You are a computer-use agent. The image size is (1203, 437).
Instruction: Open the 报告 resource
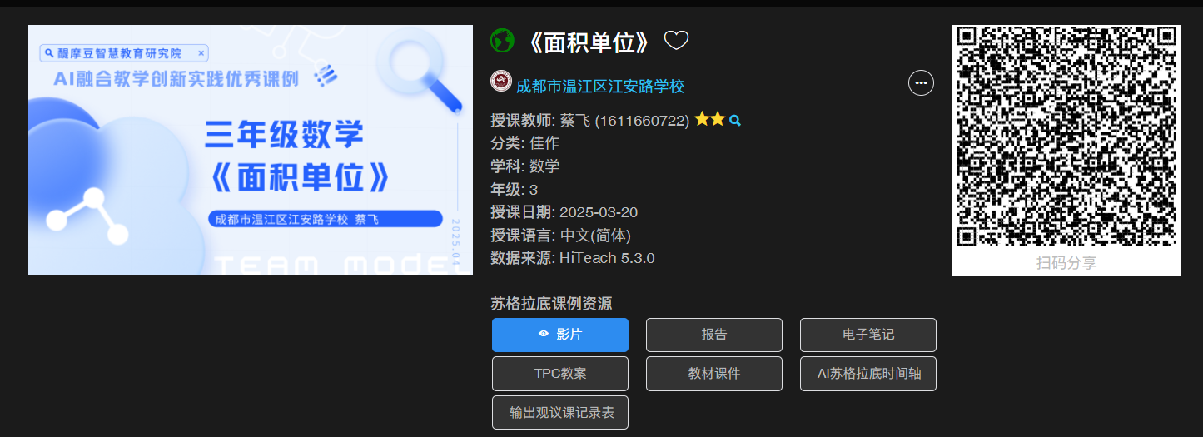pyautogui.click(x=714, y=335)
